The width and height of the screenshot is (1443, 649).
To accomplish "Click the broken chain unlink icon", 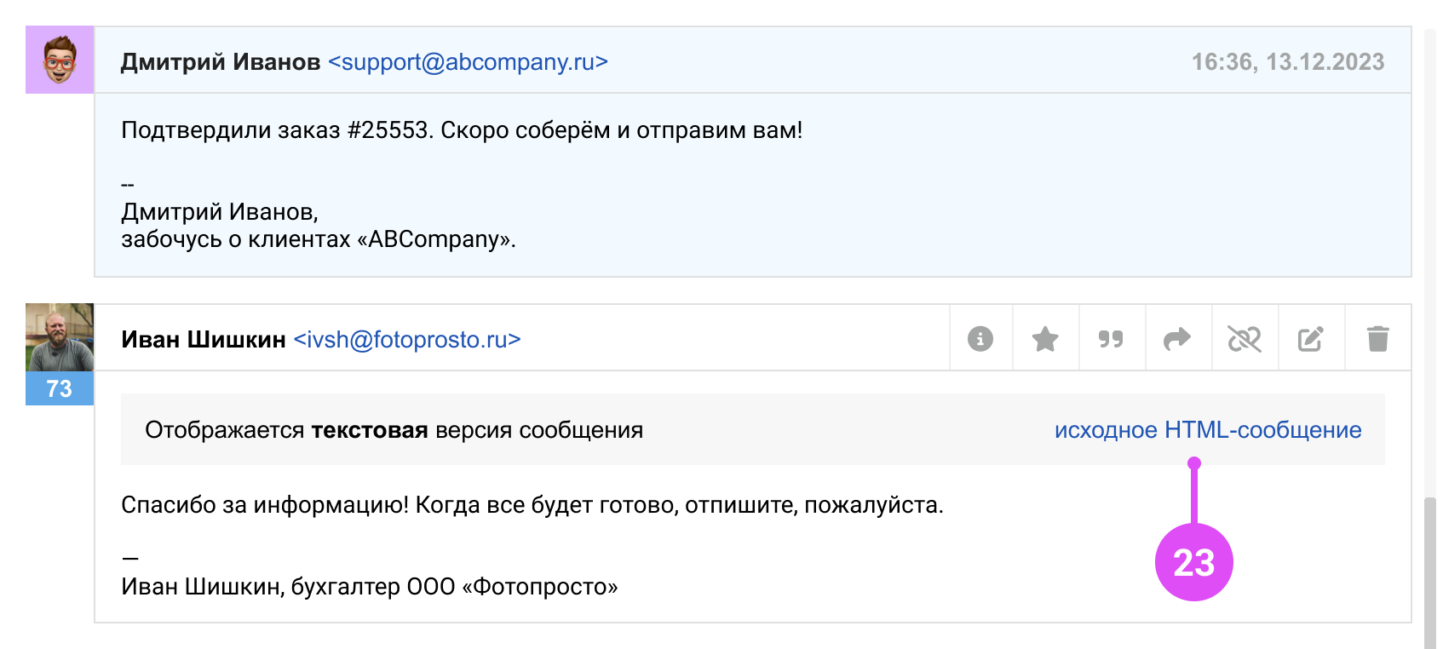I will (x=1244, y=339).
